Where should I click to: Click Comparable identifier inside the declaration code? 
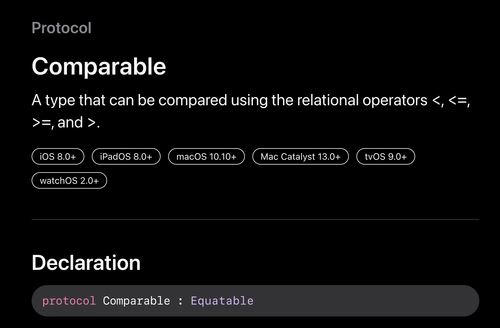[x=137, y=301]
